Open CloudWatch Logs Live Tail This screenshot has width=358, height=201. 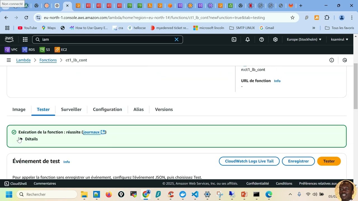click(249, 161)
